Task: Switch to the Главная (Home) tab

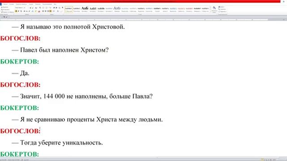Action: click(5, 4)
